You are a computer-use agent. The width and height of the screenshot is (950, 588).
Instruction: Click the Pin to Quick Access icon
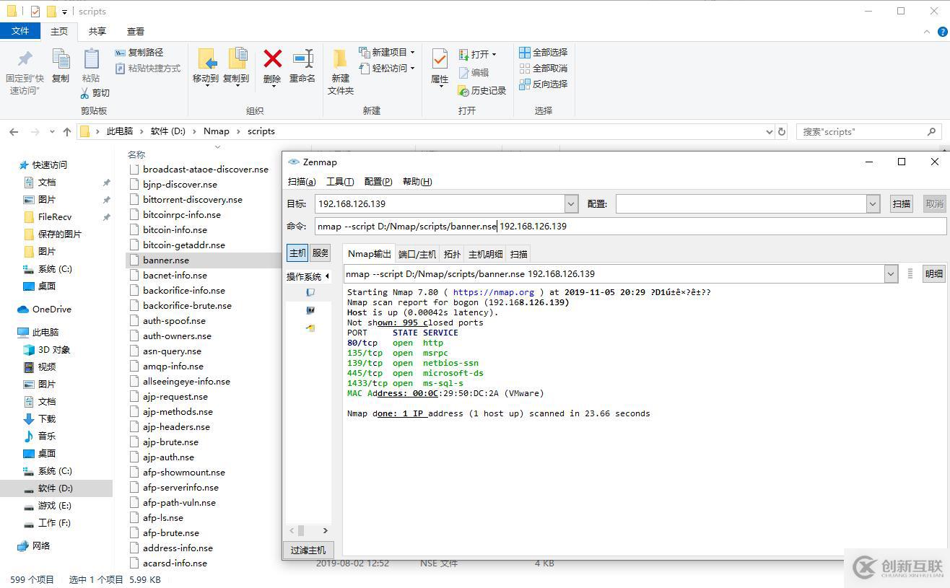click(25, 59)
